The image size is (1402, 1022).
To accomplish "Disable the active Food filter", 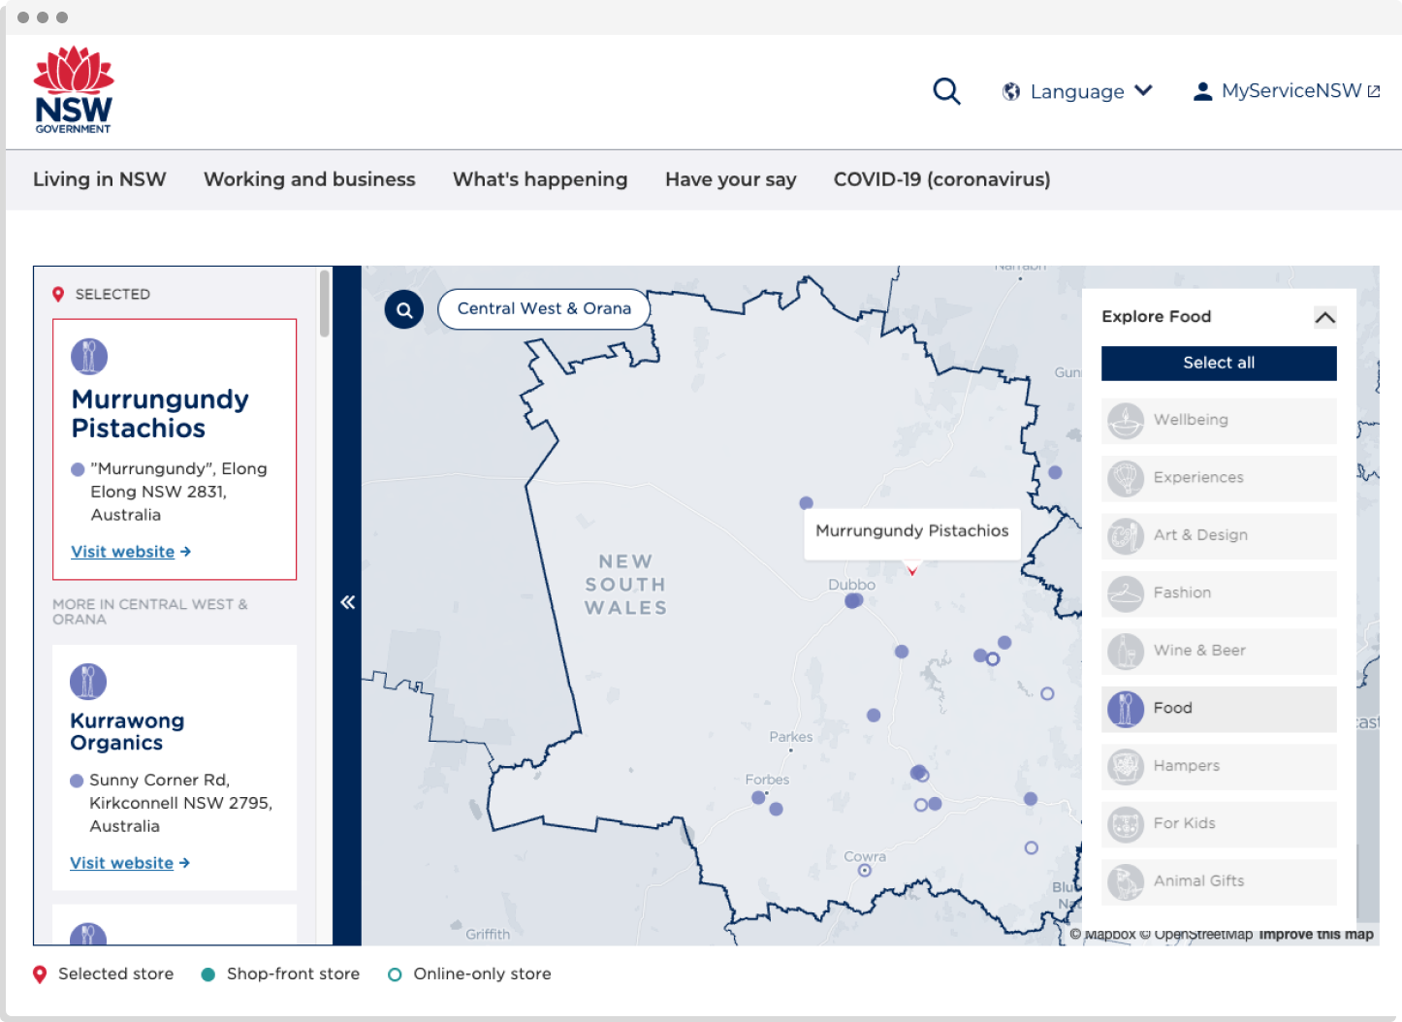I will [x=1219, y=708].
